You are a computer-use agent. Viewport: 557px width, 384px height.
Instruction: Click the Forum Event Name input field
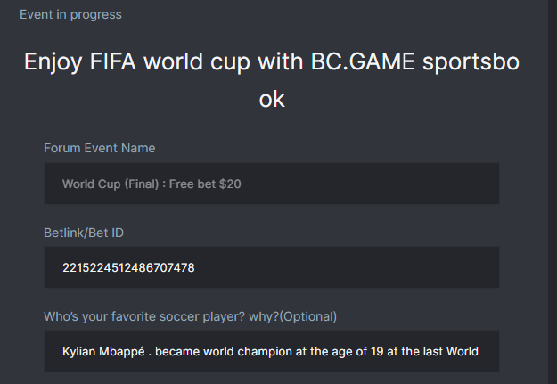[x=271, y=184]
